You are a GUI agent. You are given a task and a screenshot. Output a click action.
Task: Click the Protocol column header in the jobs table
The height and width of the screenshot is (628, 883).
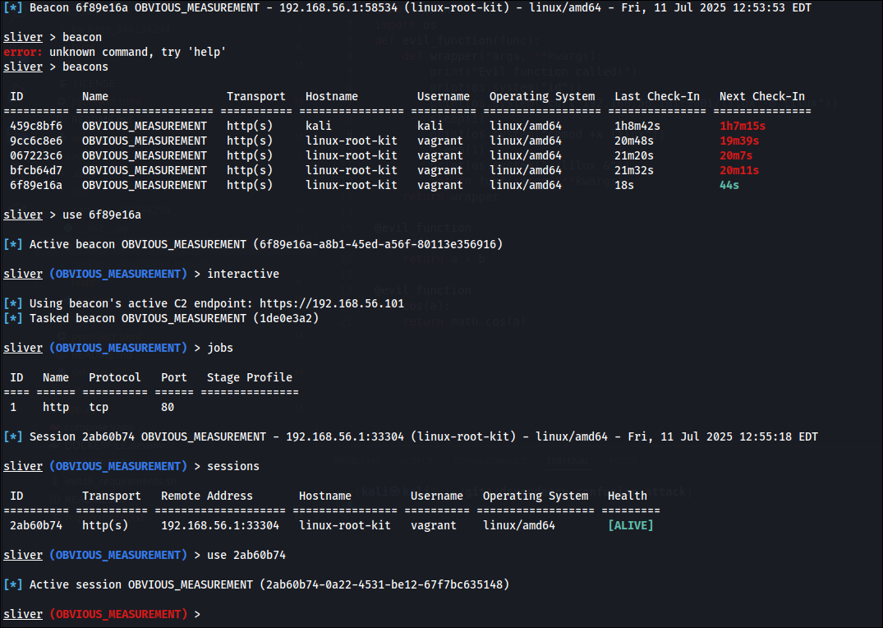(115, 377)
